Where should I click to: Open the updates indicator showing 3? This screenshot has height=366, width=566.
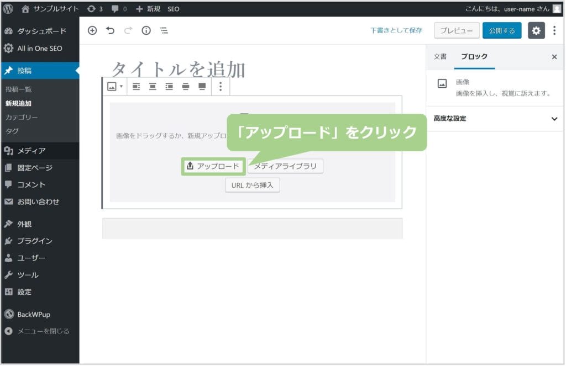(x=95, y=9)
